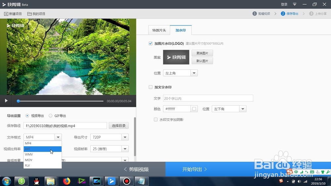The image size is (331, 186).
Task: Go to step 3 上传分享
Action: pos(318,14)
